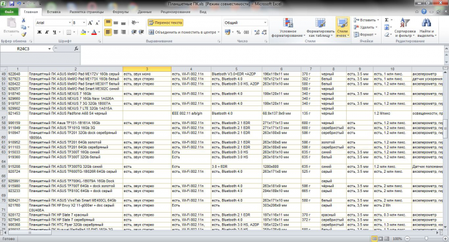Click the Удалить cells button
This screenshot has width=449, height=242.
coord(365,27)
